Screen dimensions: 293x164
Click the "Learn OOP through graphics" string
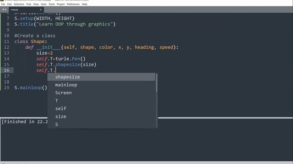pyautogui.click(x=75, y=24)
